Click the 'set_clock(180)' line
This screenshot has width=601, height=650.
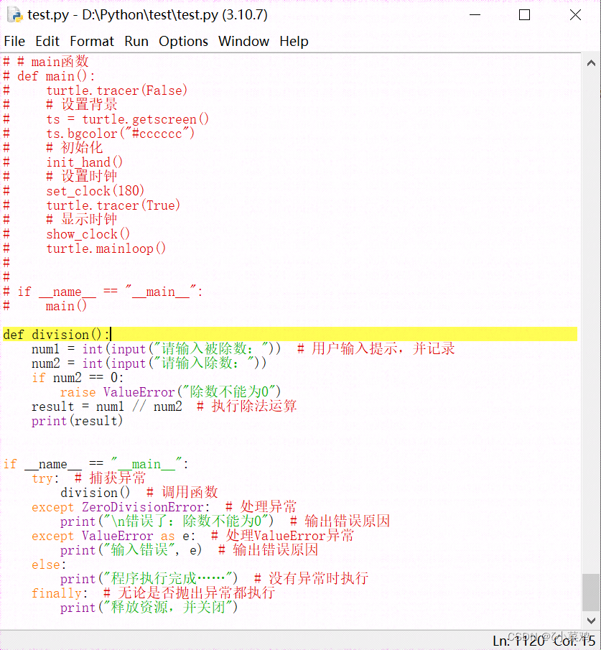point(73,191)
